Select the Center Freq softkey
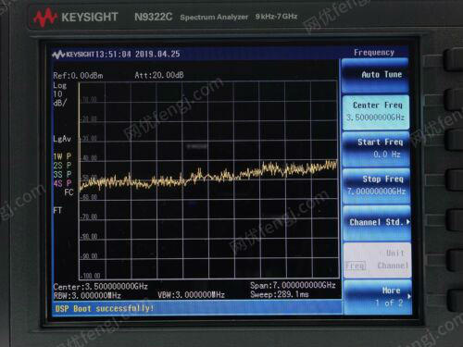This screenshot has height=347, width=463. (376, 112)
